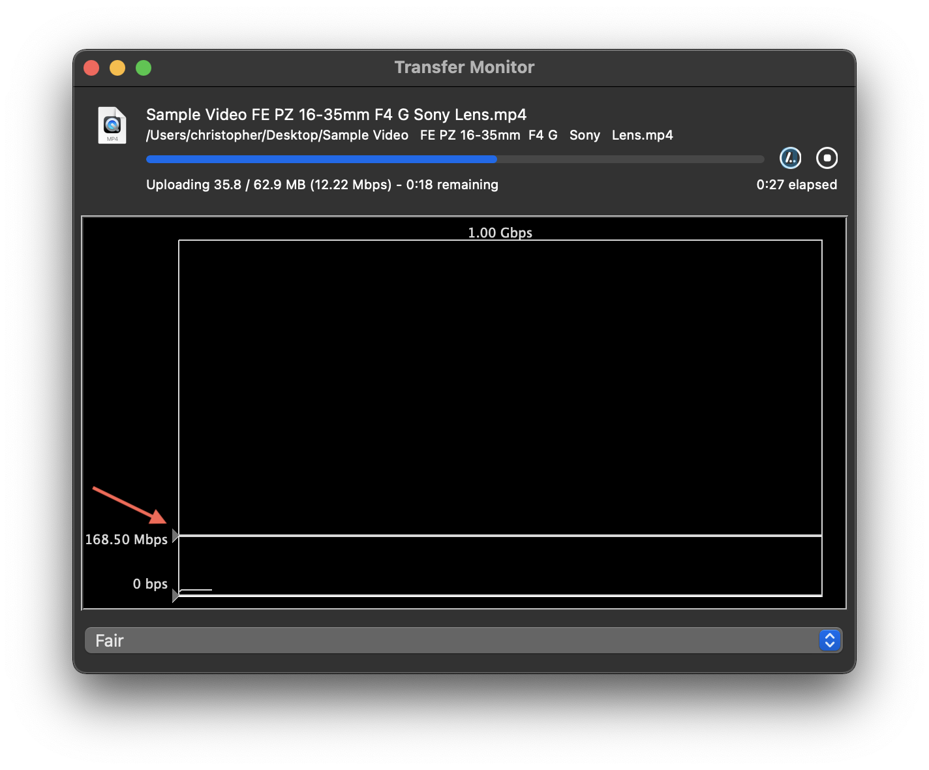Click the Transfer Monitor window title
Viewport: 929px width, 770px height.
coord(464,67)
